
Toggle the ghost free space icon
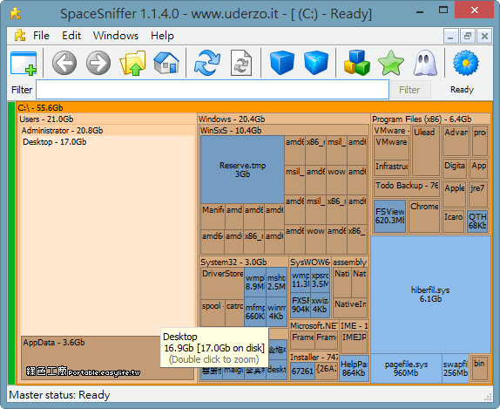click(x=425, y=63)
